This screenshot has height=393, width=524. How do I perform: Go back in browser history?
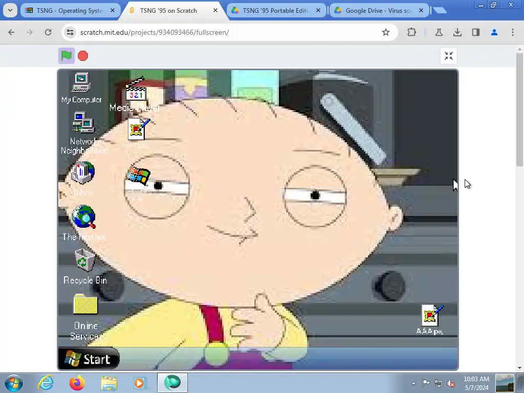11,32
